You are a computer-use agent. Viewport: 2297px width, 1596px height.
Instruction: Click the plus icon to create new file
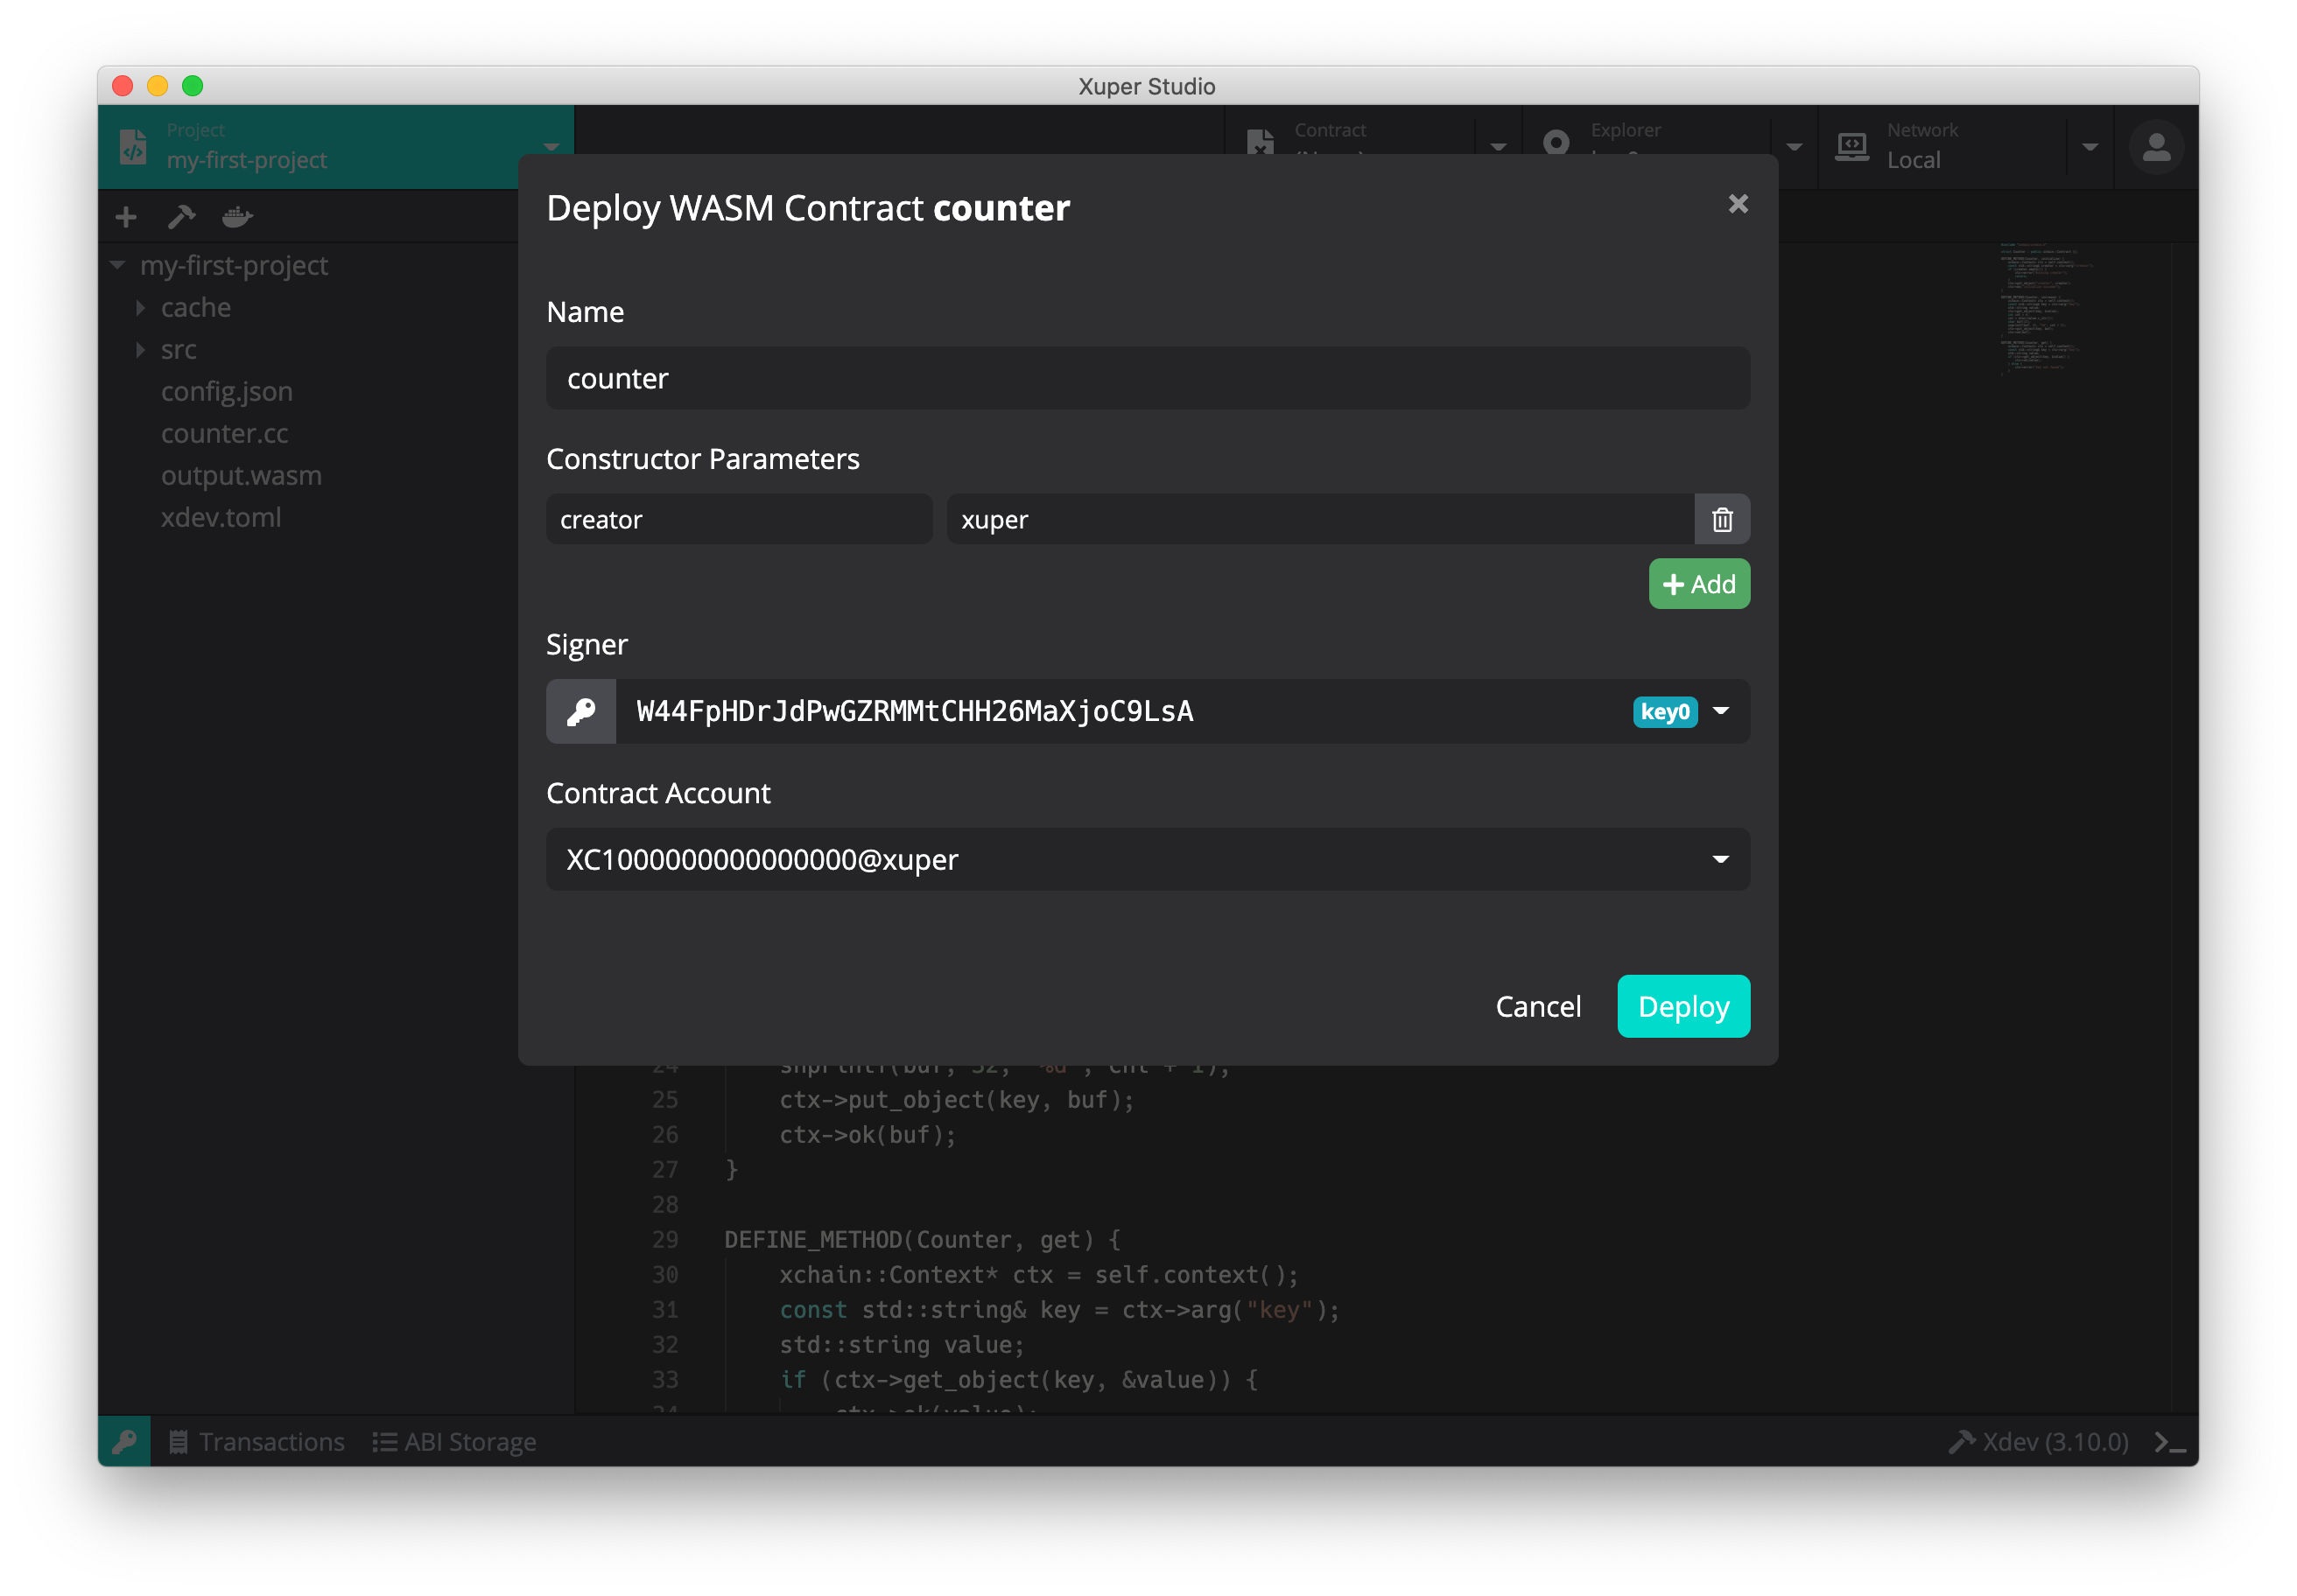tap(126, 216)
